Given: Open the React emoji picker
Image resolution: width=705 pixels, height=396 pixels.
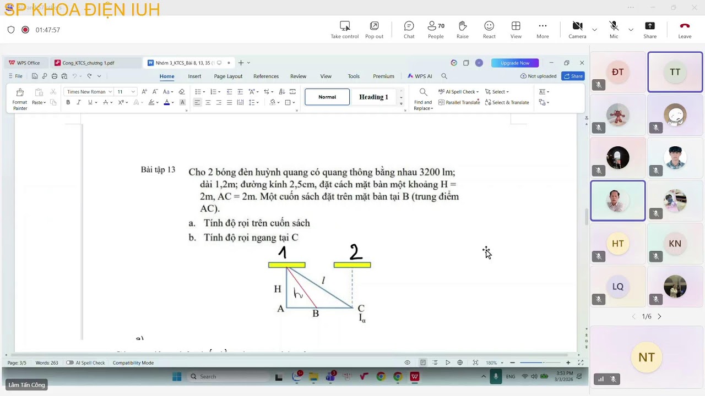Looking at the screenshot, I should (489, 30).
